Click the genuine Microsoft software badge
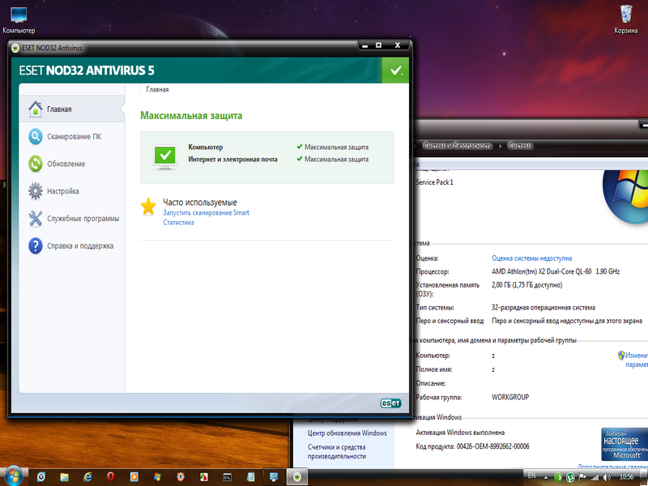This screenshot has width=648, height=486. coord(625,444)
